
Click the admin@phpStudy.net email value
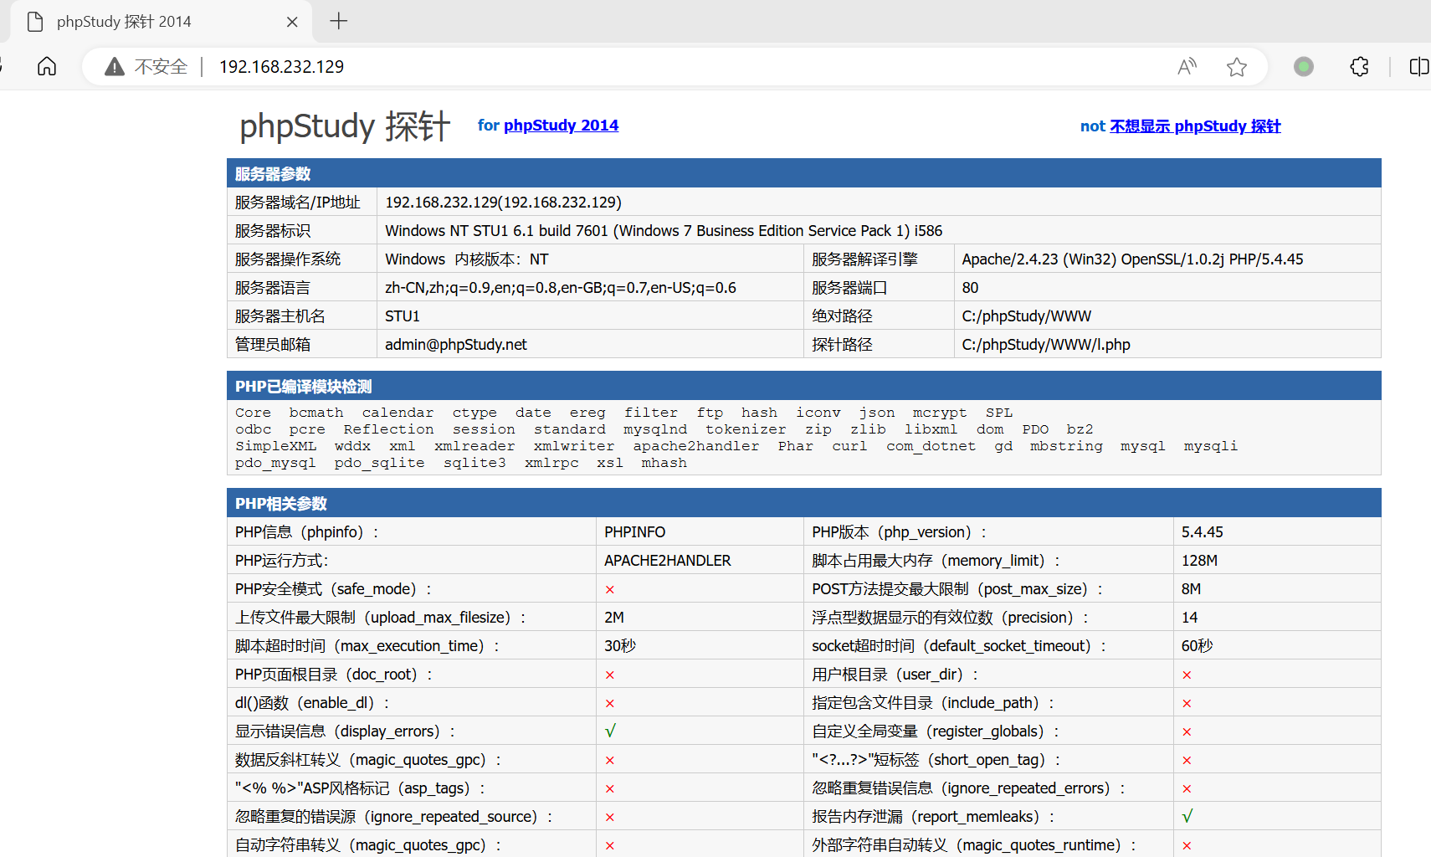click(456, 345)
